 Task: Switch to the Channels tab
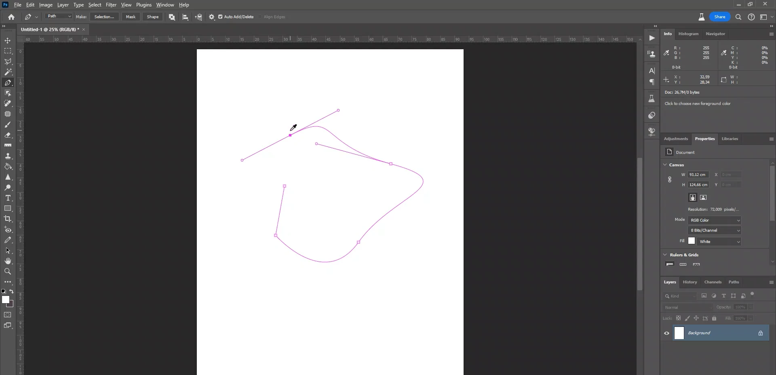point(713,282)
